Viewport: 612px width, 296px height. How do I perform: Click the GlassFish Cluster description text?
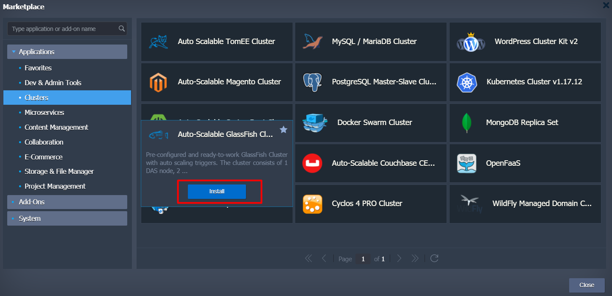coord(217,163)
